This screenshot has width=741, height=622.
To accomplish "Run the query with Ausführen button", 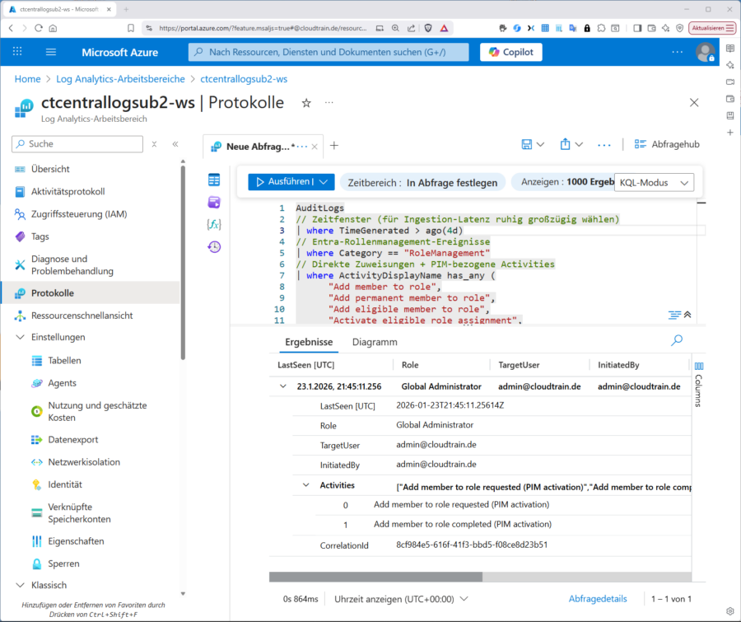I will pos(283,182).
